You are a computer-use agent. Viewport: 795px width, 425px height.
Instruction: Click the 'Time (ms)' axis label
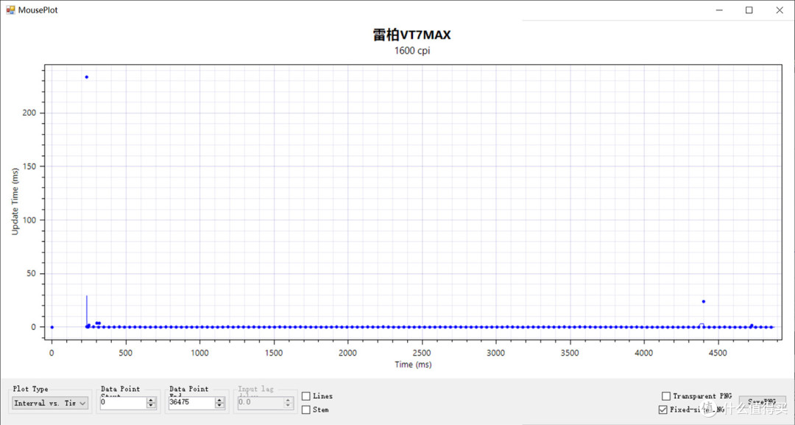[x=413, y=364]
